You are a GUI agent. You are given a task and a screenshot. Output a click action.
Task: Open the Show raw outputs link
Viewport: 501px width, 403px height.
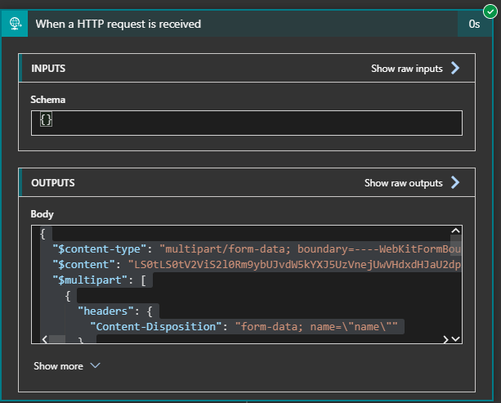[x=403, y=183]
